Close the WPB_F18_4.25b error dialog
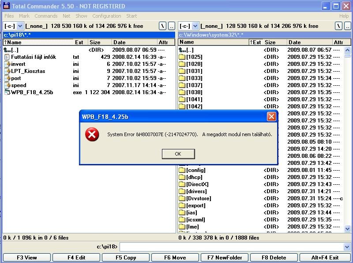The width and height of the screenshot is (353, 263). tap(271, 116)
